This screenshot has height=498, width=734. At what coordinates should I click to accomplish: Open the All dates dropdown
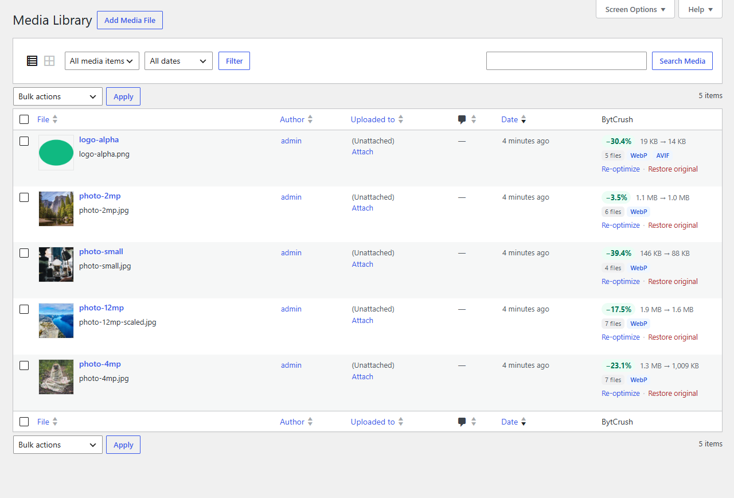pyautogui.click(x=178, y=61)
